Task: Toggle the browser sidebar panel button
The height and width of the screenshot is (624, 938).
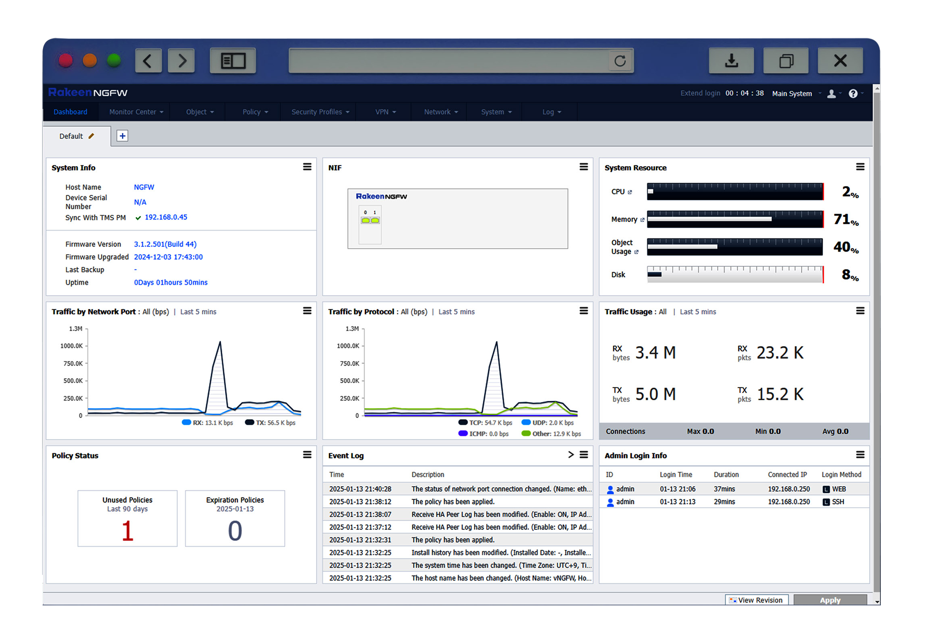Action: coord(233,61)
